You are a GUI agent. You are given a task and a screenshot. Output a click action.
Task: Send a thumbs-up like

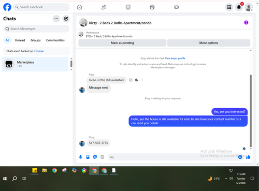tap(248, 157)
